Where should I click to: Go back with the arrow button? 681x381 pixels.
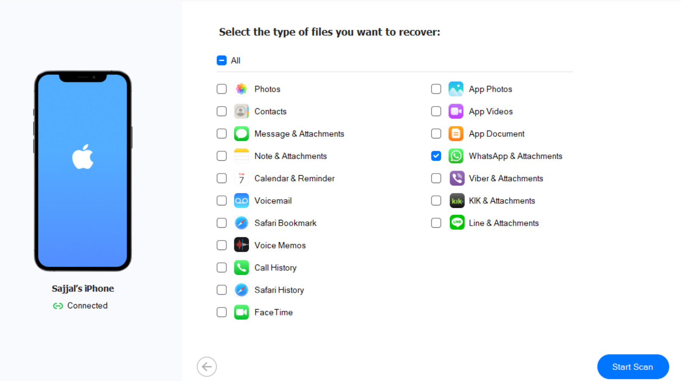[x=207, y=367]
